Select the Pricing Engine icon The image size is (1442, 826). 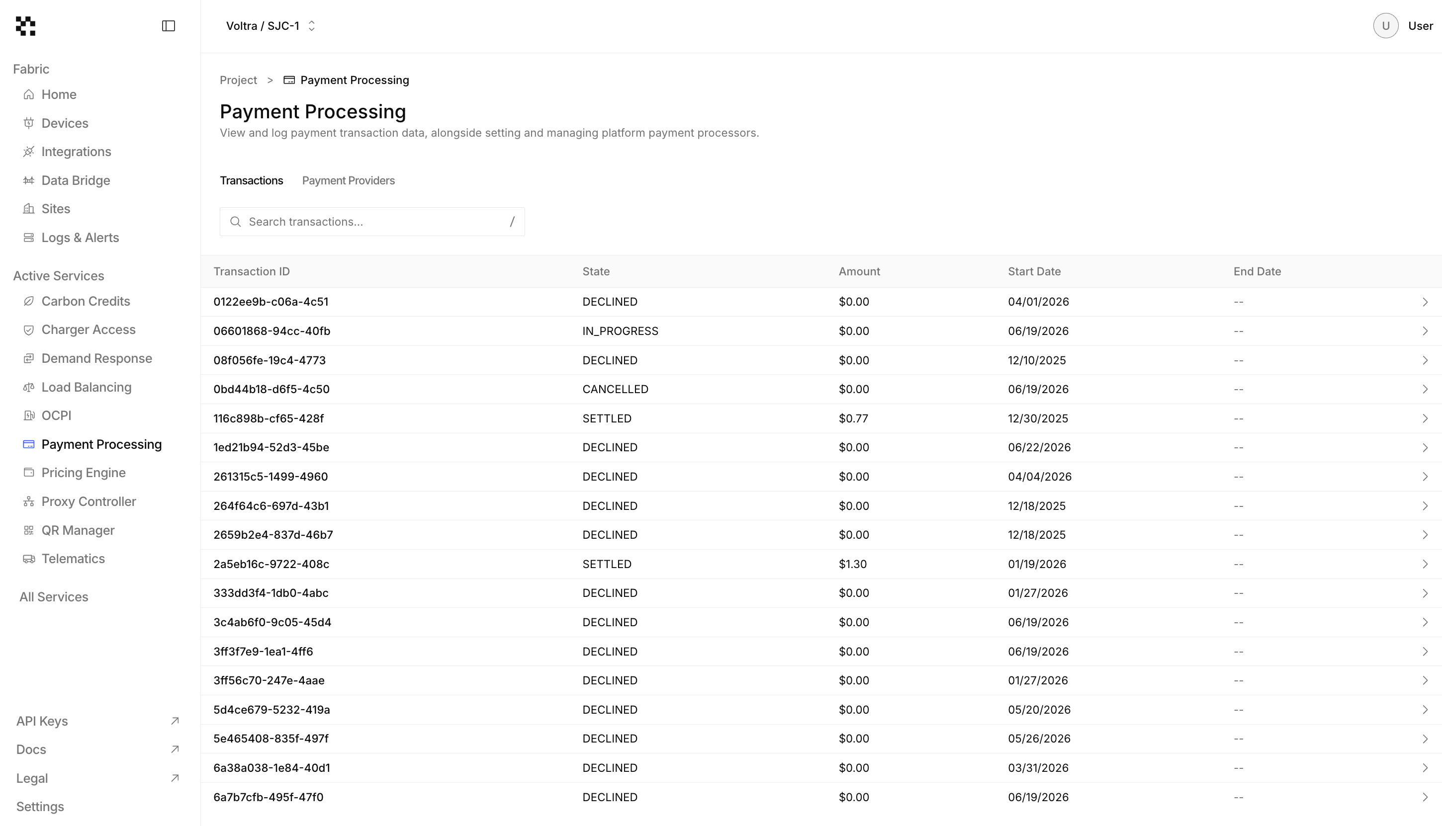coord(29,473)
